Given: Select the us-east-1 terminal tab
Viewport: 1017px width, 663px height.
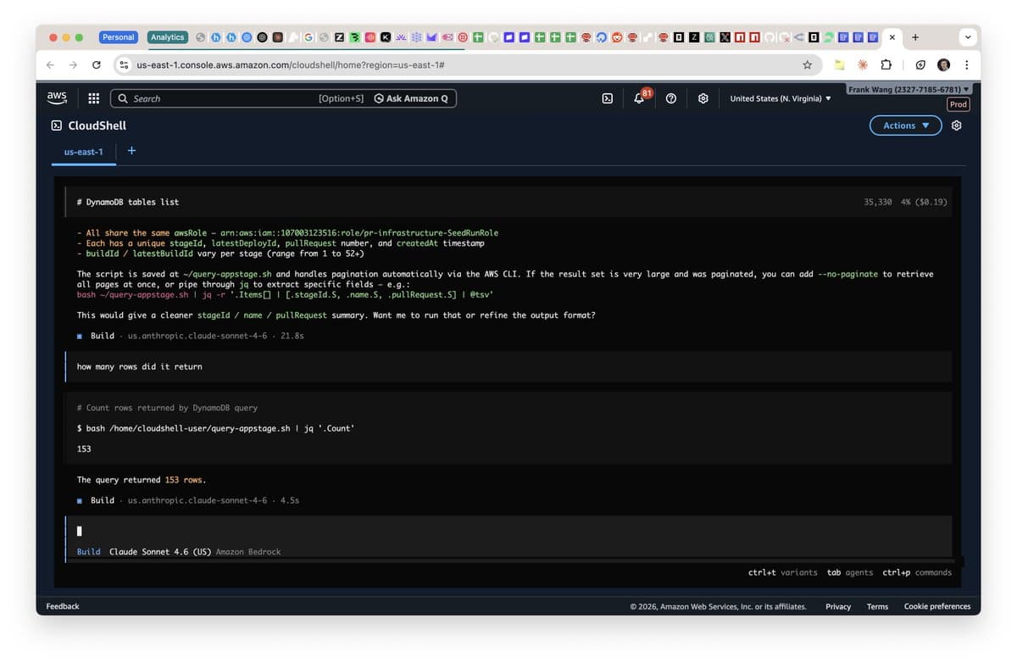Looking at the screenshot, I should (x=83, y=153).
